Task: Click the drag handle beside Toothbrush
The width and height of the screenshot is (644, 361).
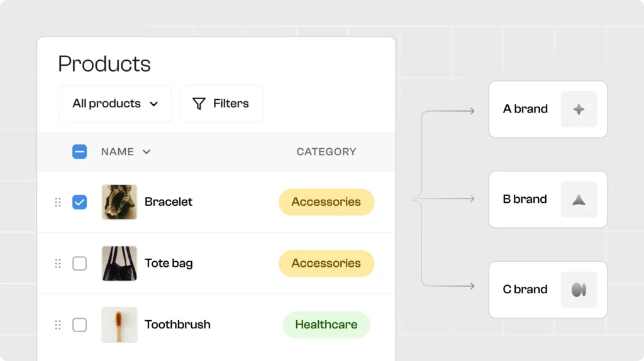Action: coord(58,325)
